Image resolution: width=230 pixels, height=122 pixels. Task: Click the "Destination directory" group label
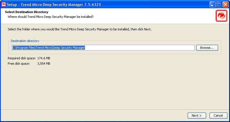[25, 41]
